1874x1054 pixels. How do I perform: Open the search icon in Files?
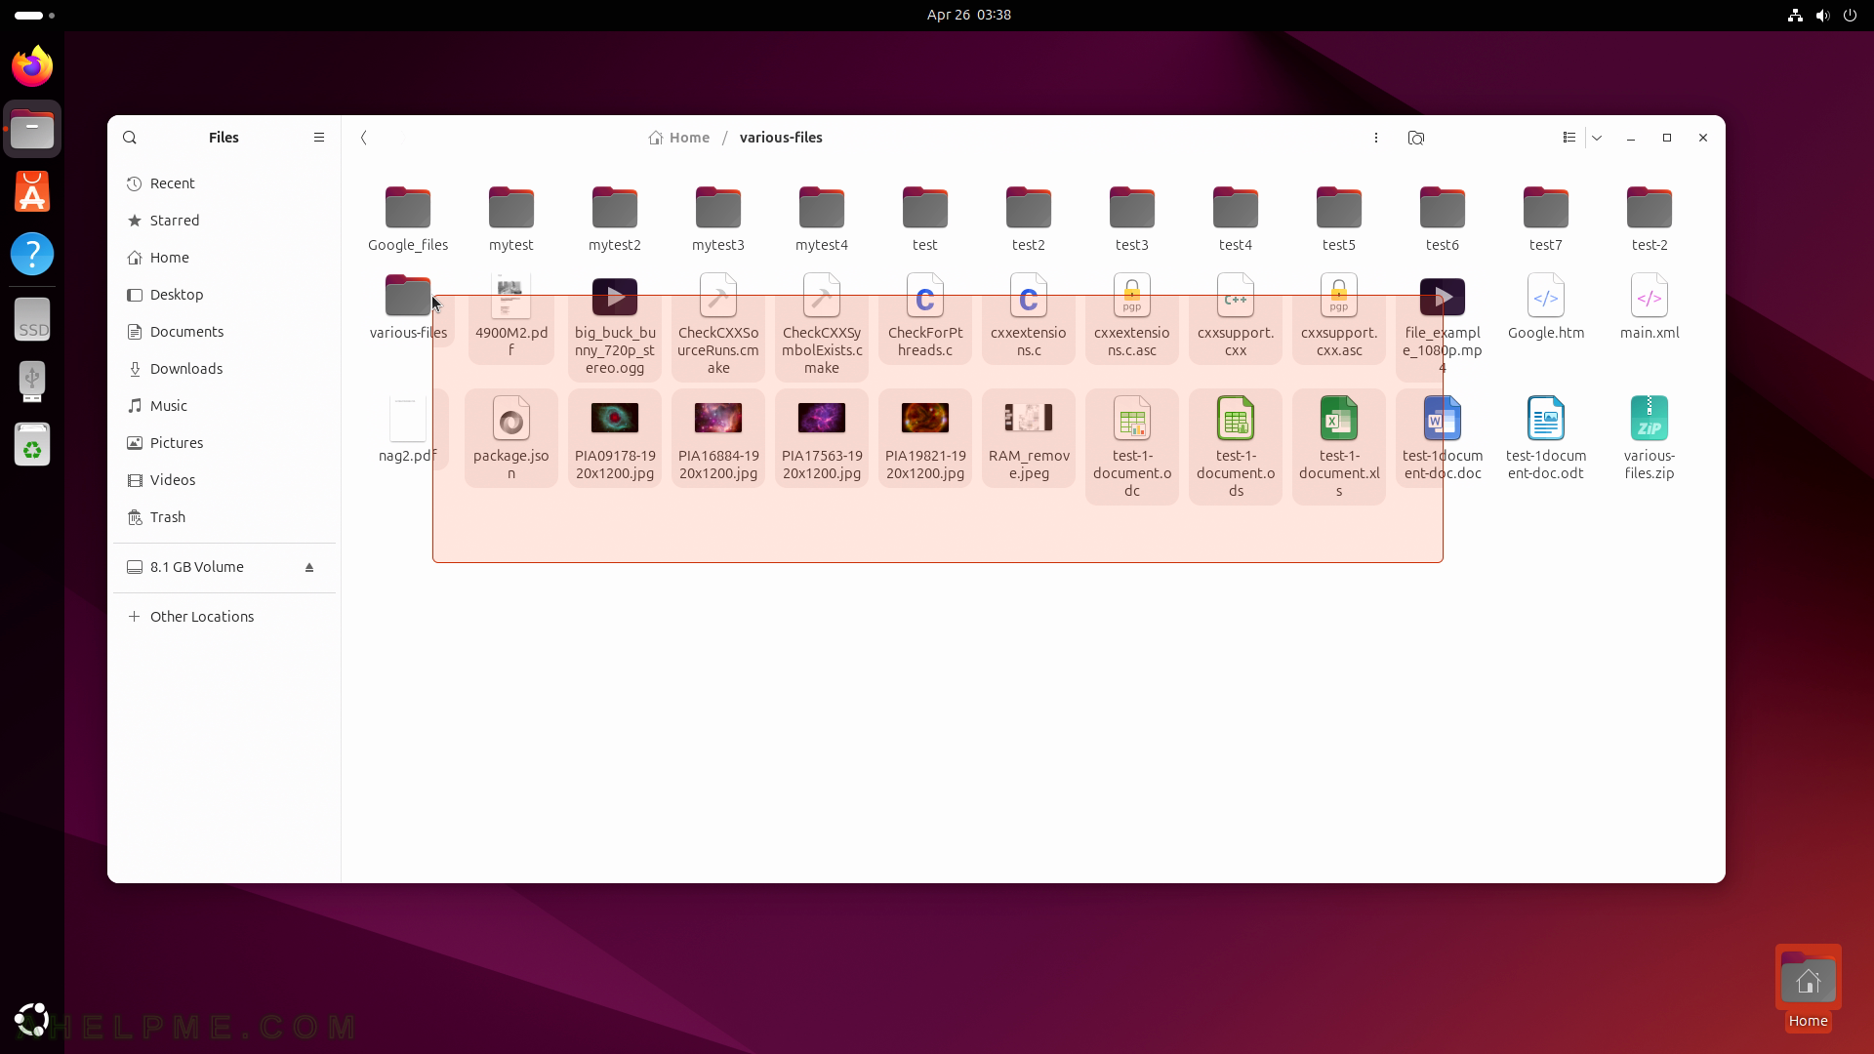pos(130,138)
